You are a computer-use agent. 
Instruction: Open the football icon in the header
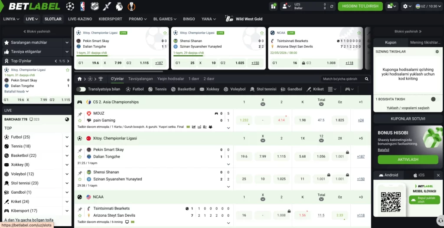[70, 6]
